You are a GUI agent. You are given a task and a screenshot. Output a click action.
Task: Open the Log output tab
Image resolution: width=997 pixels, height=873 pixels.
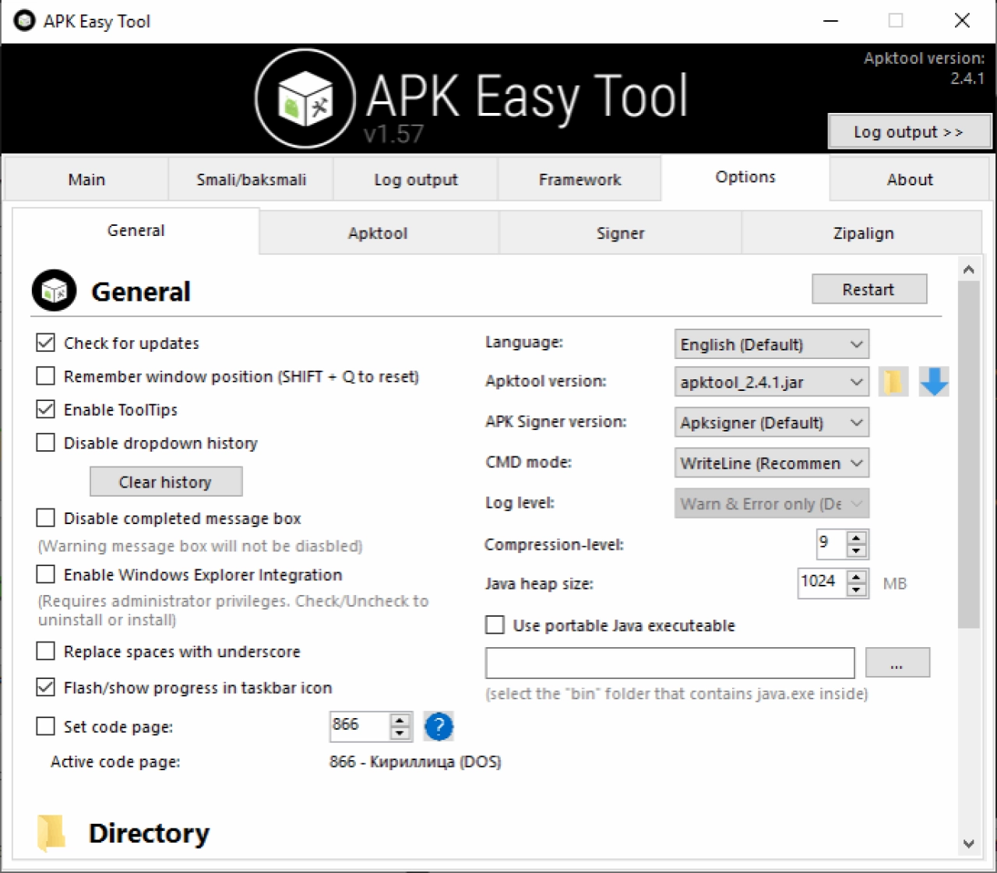[415, 179]
